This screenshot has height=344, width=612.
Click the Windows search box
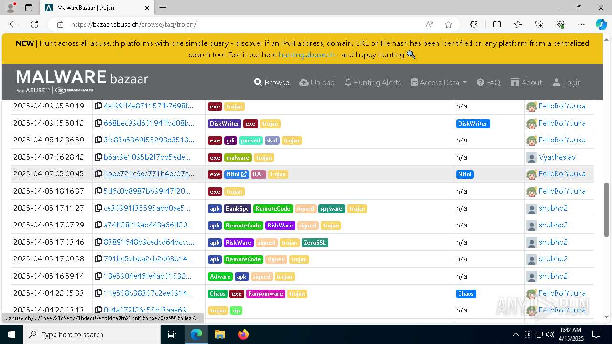[92, 334]
